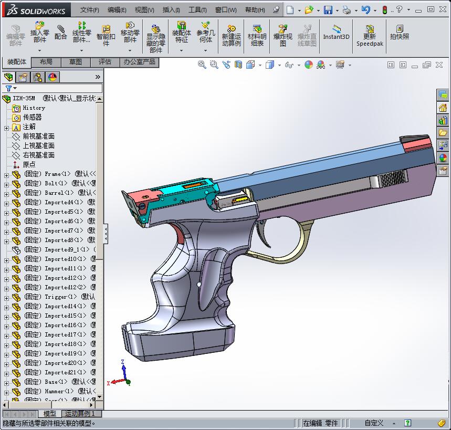Expand the Frame<1> component node

click(7, 175)
